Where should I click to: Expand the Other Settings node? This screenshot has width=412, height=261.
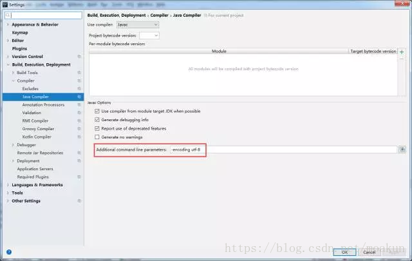pos(8,201)
